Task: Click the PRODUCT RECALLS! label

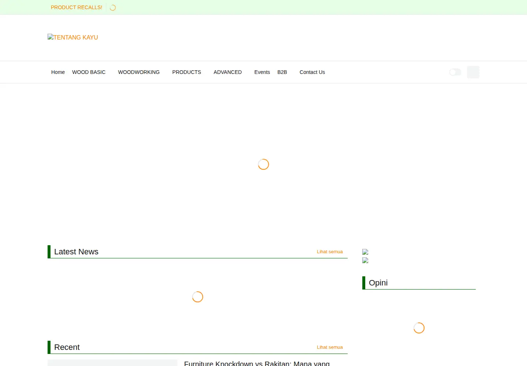Action: tap(76, 7)
